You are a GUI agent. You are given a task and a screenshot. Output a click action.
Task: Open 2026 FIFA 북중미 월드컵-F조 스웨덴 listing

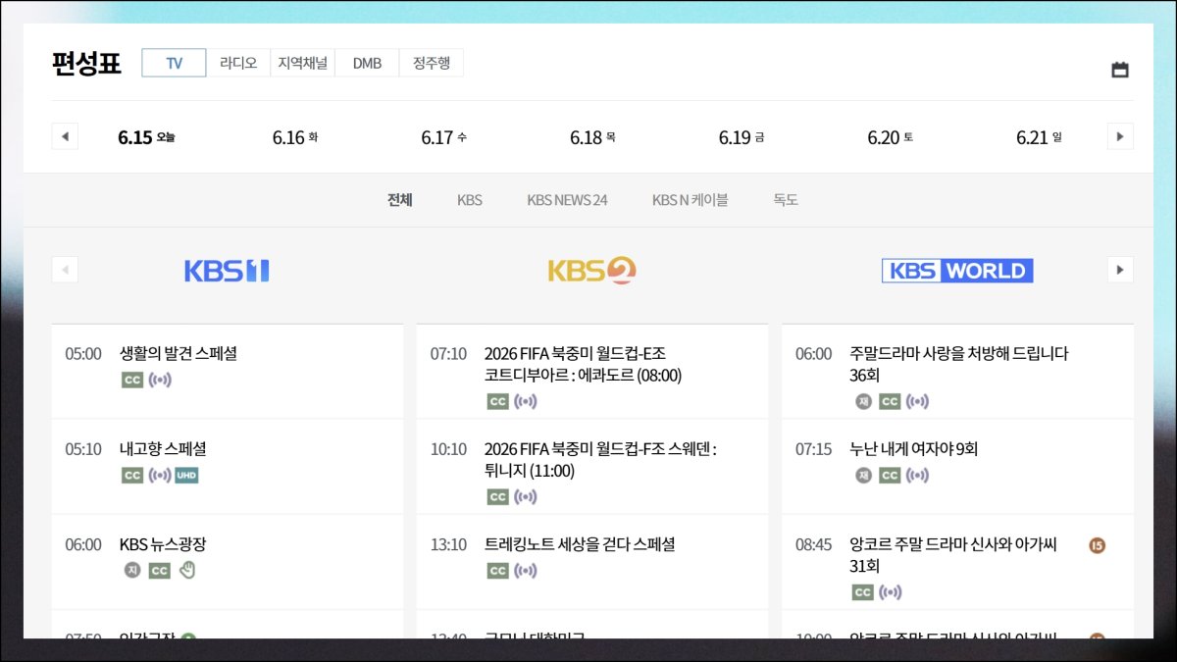(x=601, y=460)
